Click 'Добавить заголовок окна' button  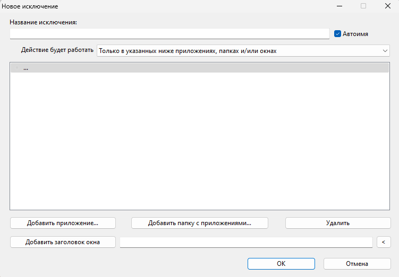[x=63, y=242]
